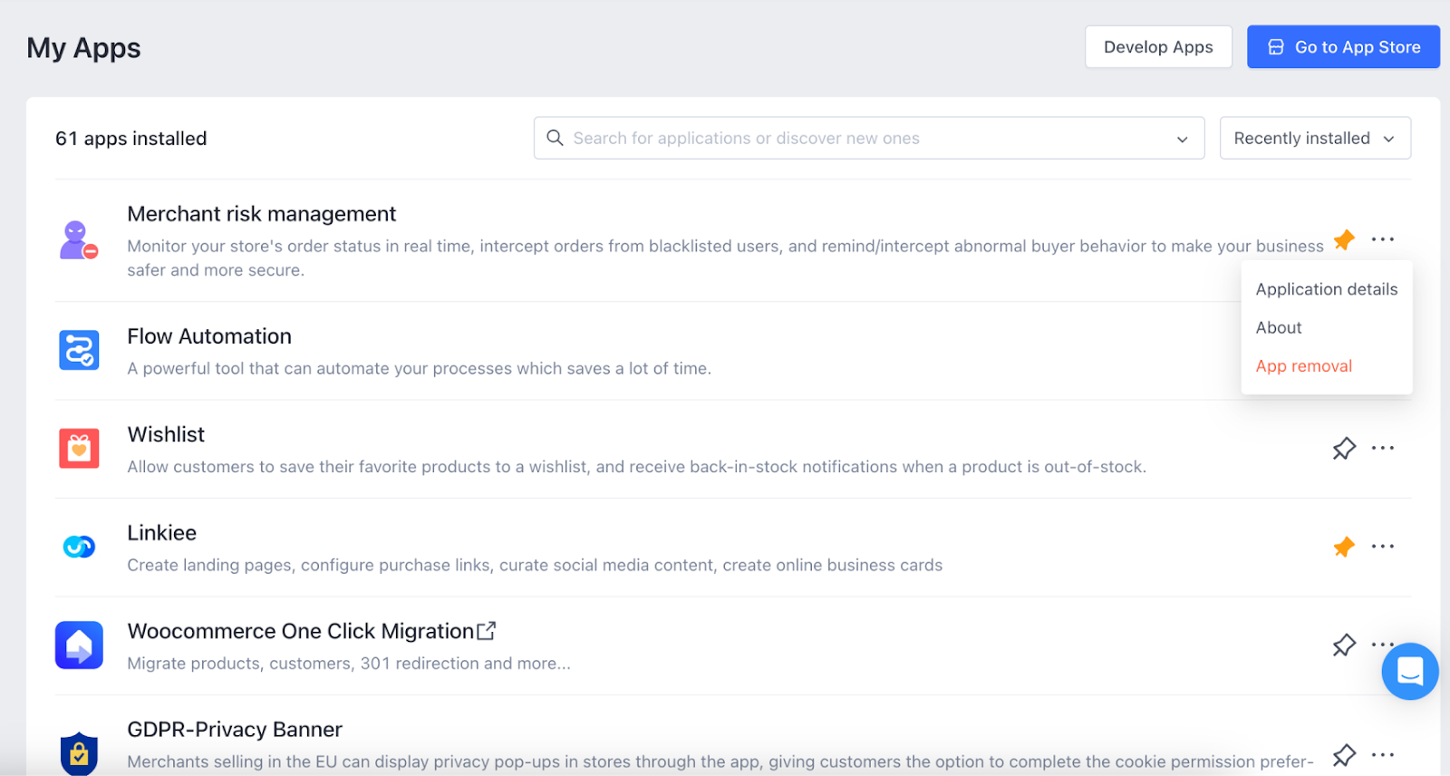Open the Recently installed sort dropdown
This screenshot has width=1450, height=776.
click(x=1314, y=138)
